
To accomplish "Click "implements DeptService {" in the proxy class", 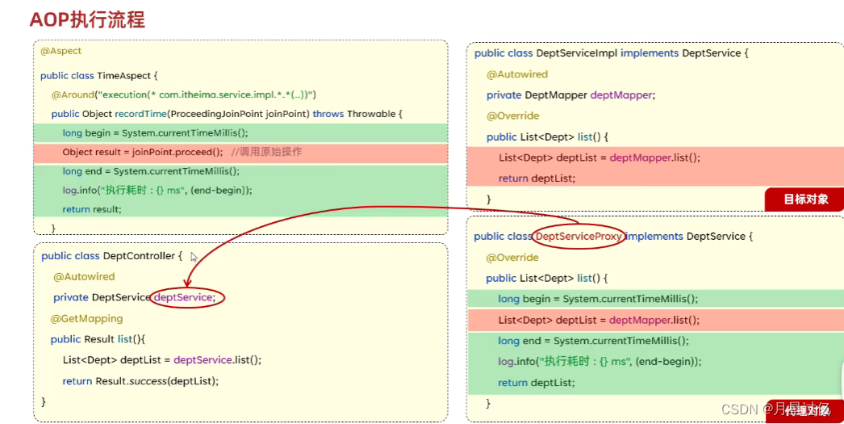I will 689,237.
